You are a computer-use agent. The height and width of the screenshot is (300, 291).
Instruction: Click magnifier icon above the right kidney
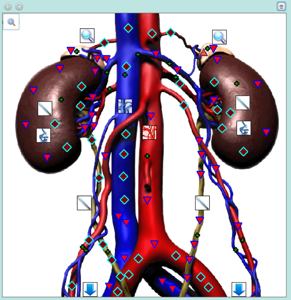219,37
